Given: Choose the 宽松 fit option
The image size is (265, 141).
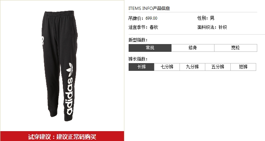Looking at the screenshot, I should coord(236,48).
